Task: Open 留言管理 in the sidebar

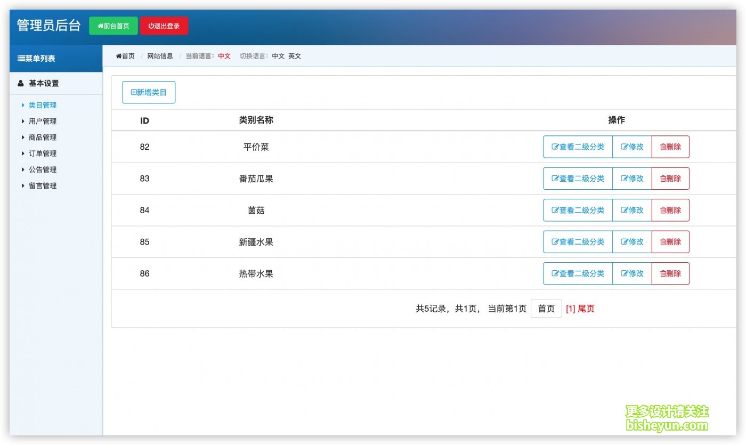Action: pyautogui.click(x=43, y=185)
